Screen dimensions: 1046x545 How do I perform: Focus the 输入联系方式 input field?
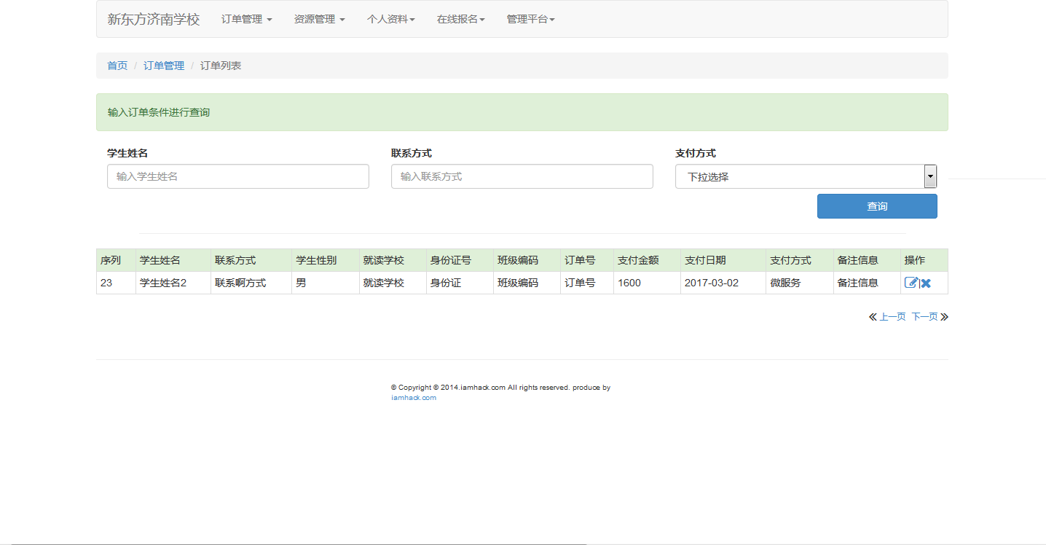click(x=522, y=176)
